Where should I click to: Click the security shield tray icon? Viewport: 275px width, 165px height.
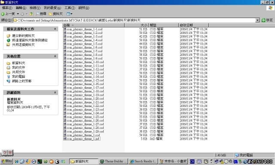point(226,161)
